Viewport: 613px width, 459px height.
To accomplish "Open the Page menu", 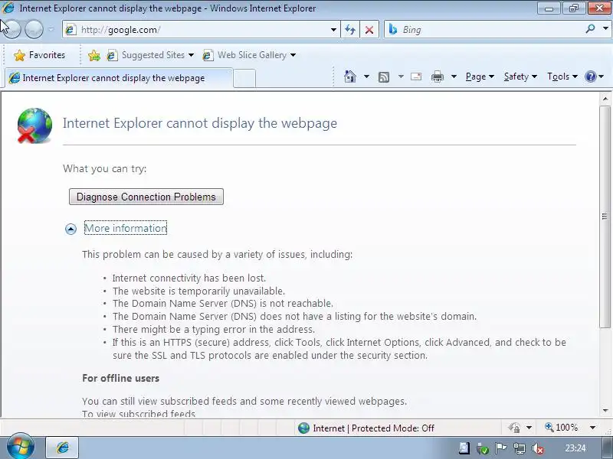I will pos(480,76).
